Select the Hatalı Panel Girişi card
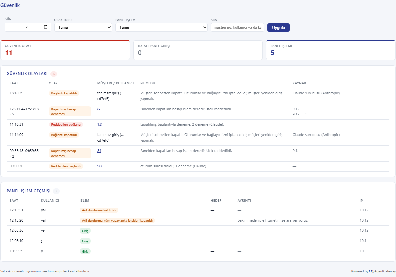The width and height of the screenshot is (396, 277). [198, 50]
